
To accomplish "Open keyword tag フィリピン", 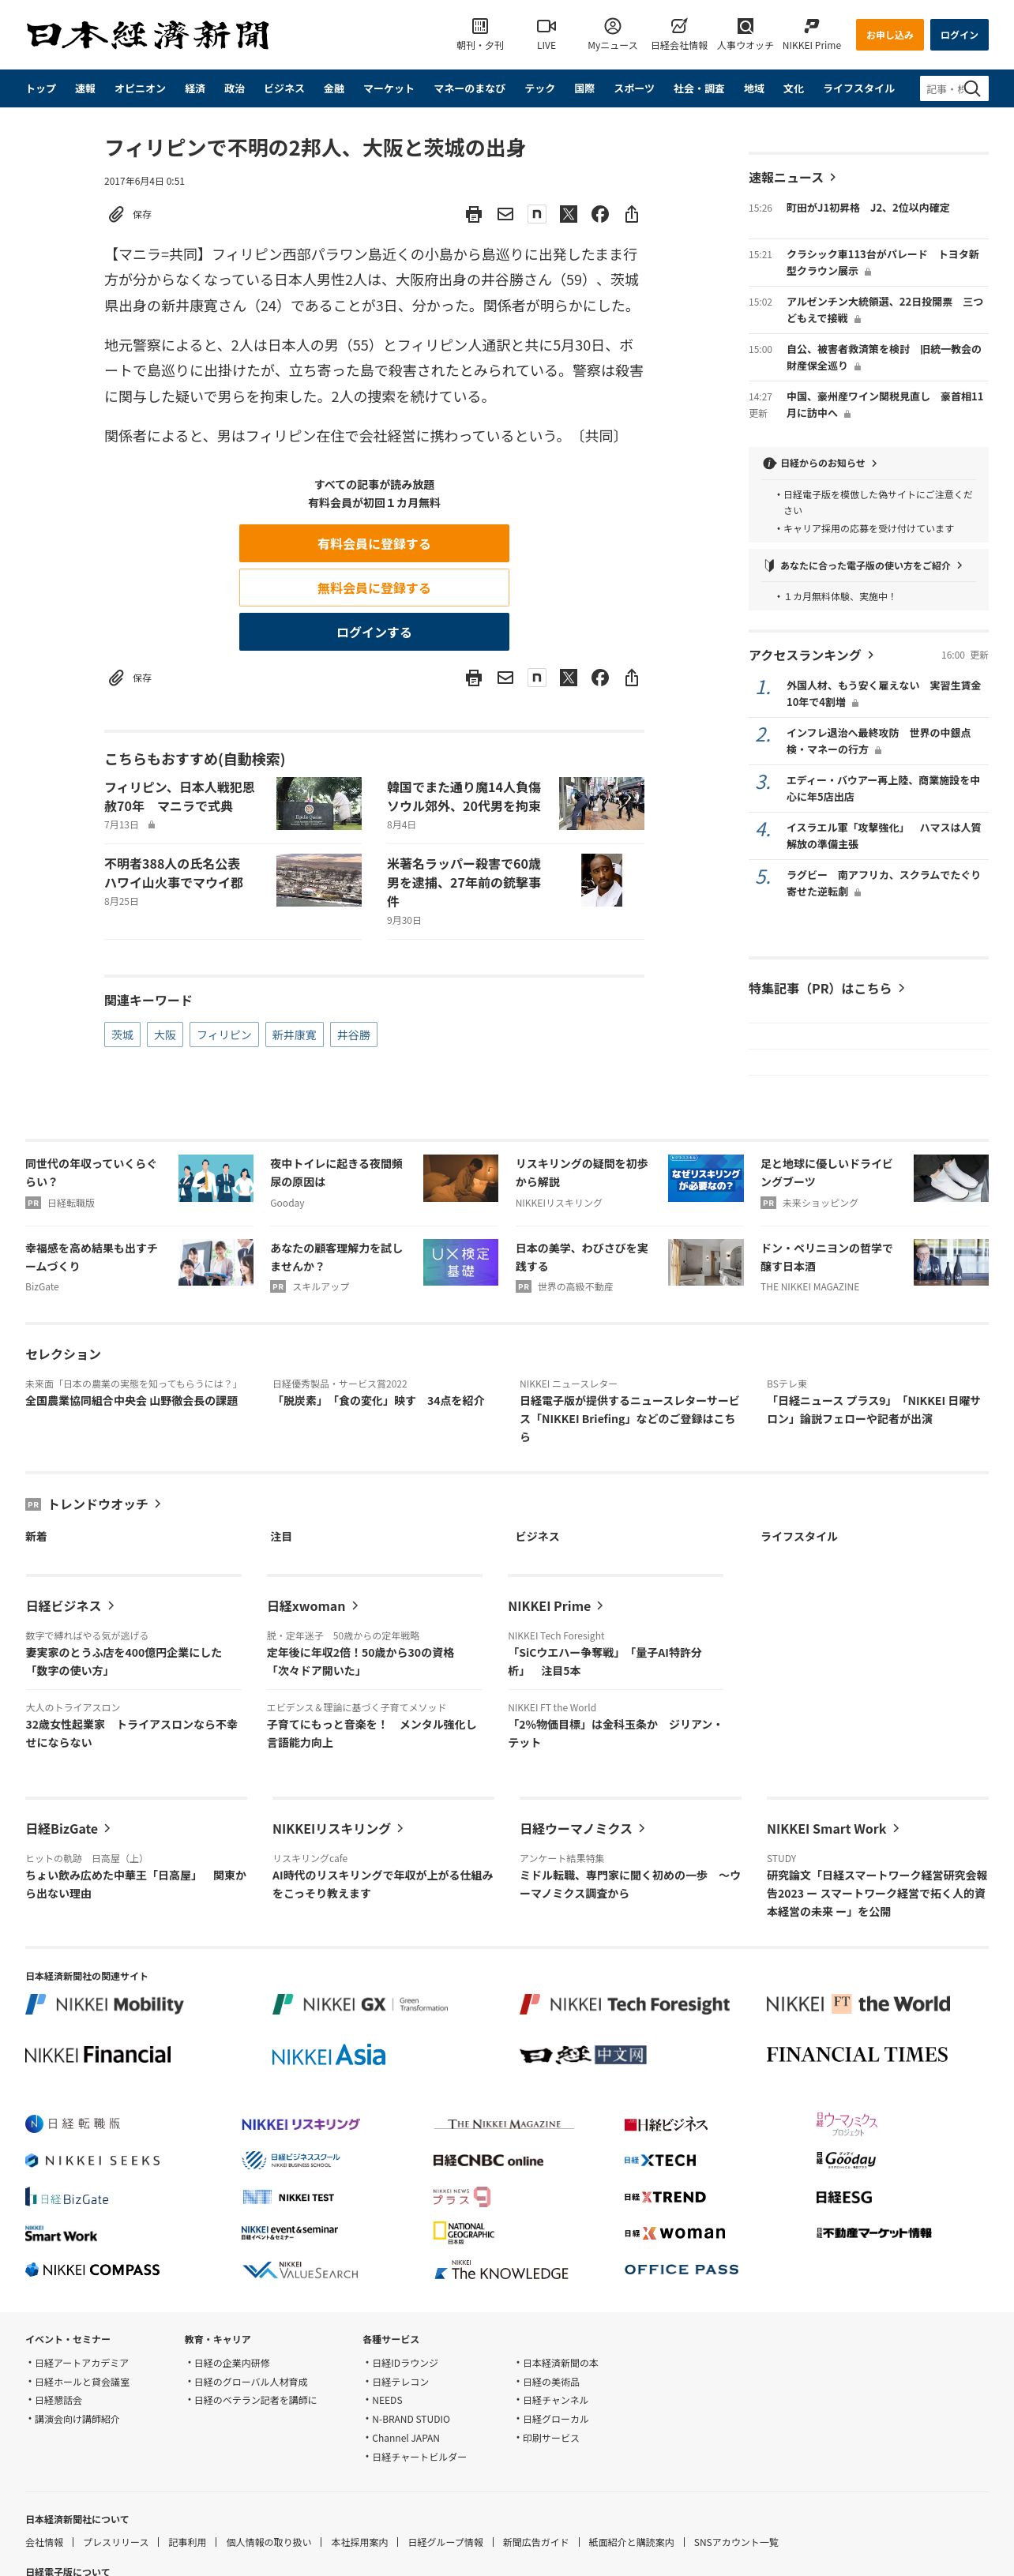I will tap(224, 1035).
